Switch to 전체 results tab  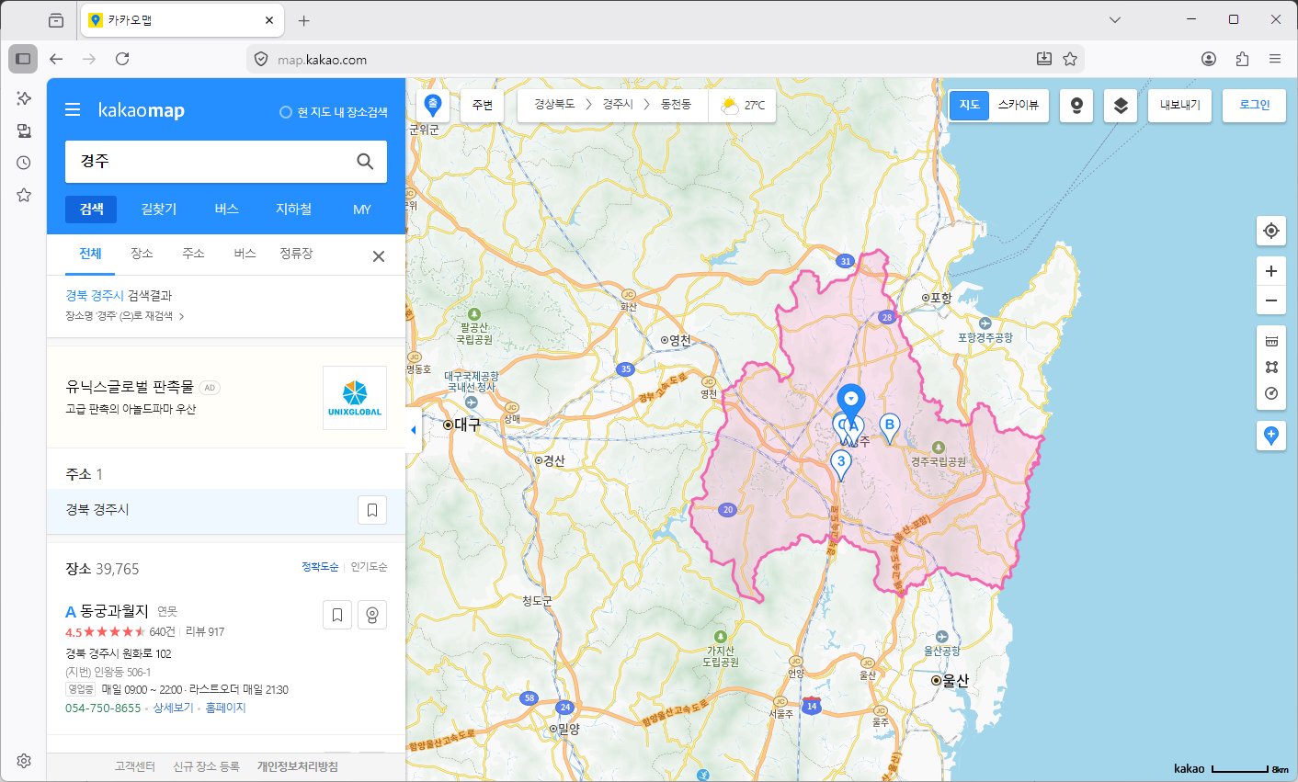coord(90,254)
